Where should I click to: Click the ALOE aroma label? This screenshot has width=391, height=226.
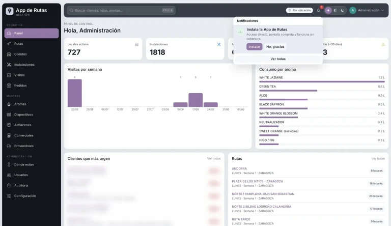(x=263, y=96)
